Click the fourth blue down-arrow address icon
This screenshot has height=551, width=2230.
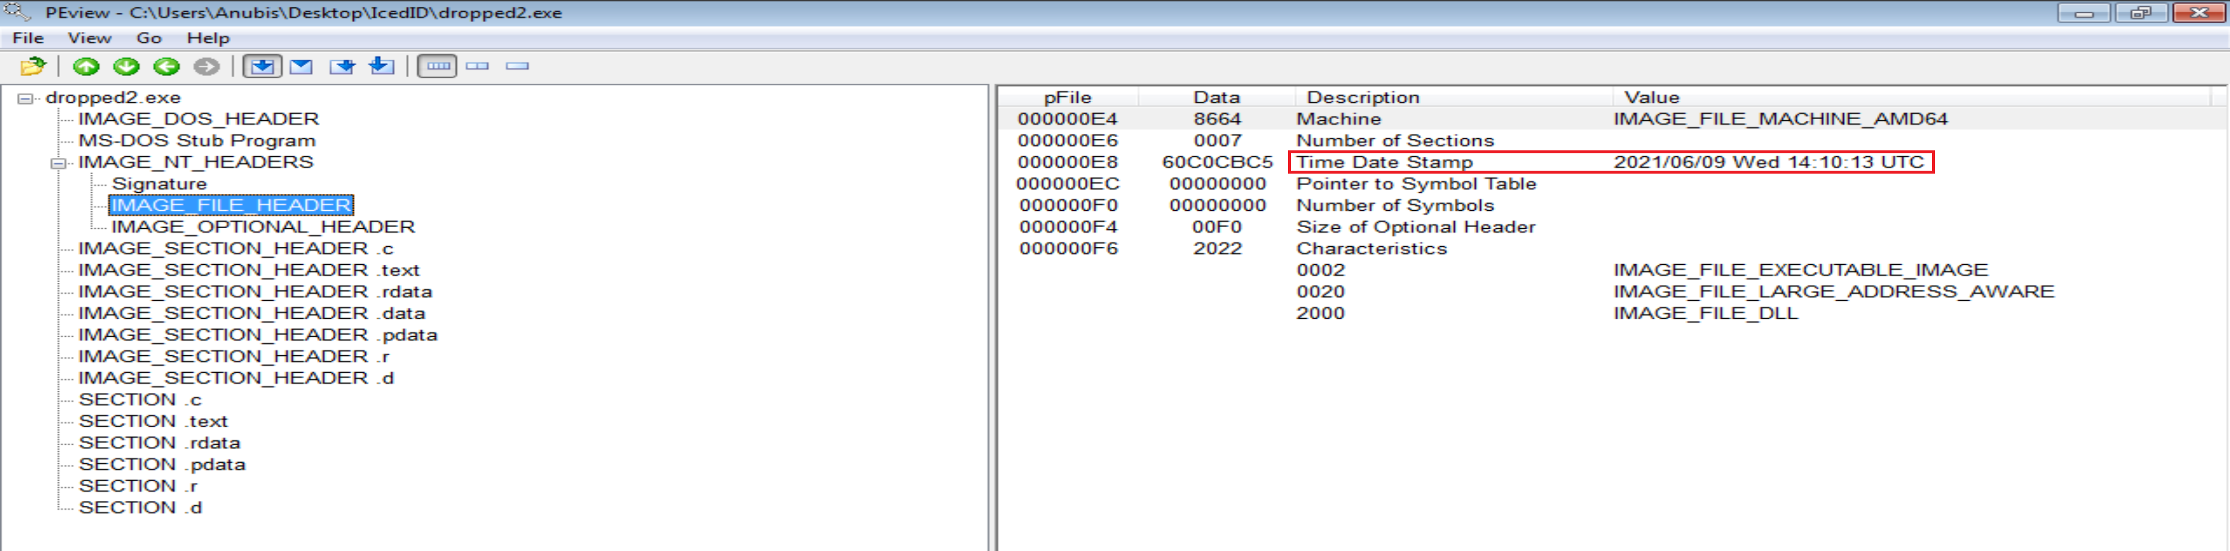point(382,67)
